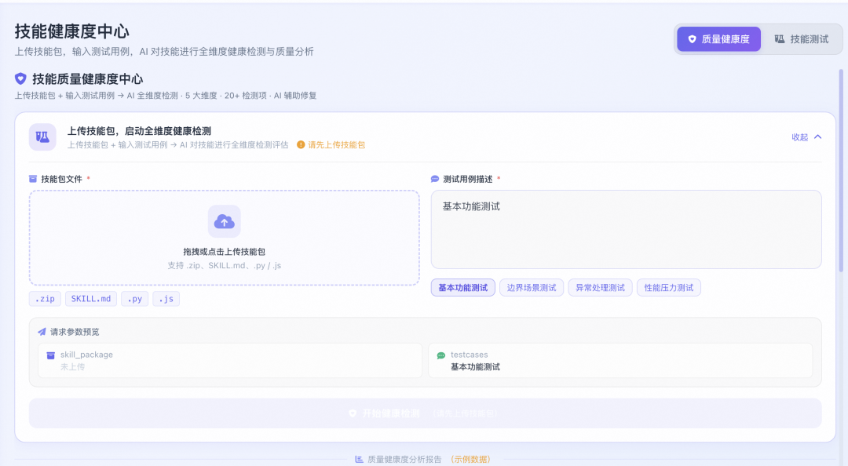Click the chat bubble icon beside 测试用例描述

click(x=435, y=179)
